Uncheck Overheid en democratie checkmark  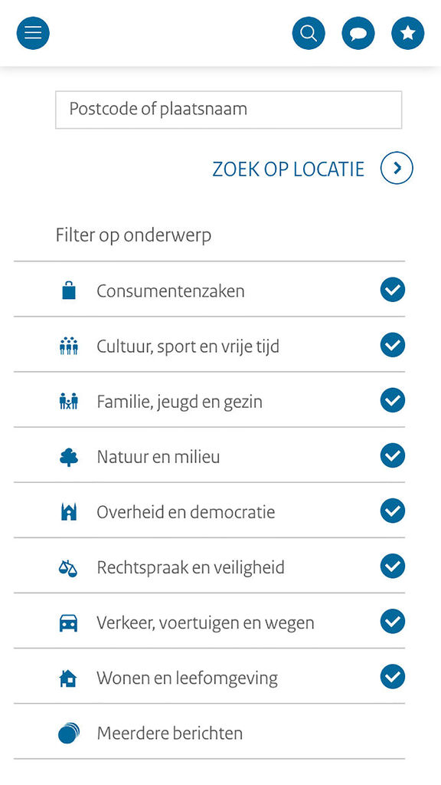click(393, 511)
